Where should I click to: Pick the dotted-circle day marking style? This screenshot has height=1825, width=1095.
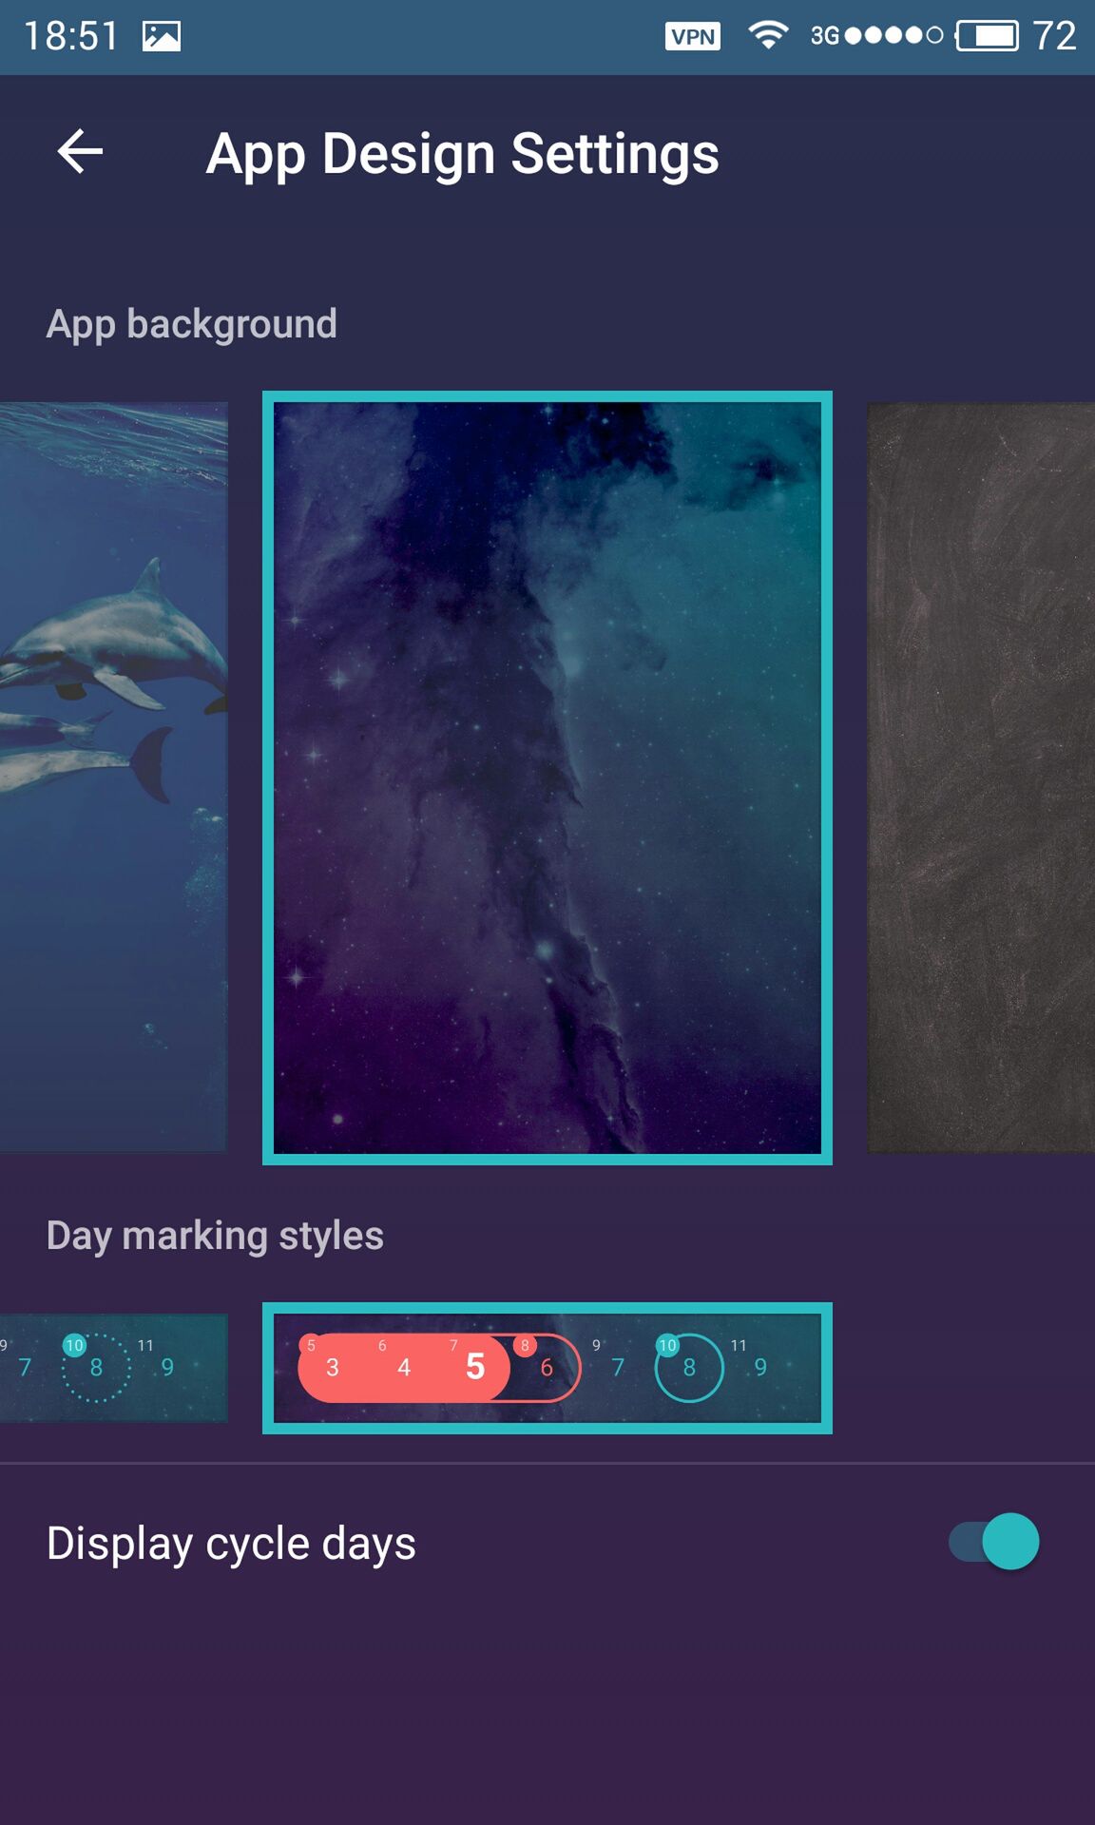pyautogui.click(x=113, y=1368)
